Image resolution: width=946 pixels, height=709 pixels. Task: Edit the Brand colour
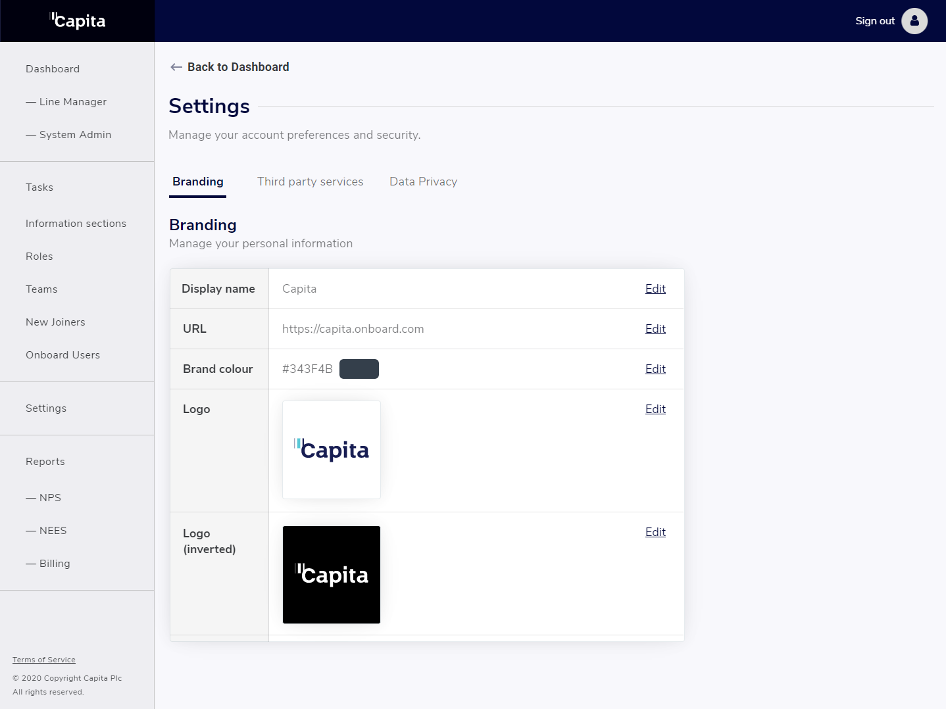tap(655, 369)
